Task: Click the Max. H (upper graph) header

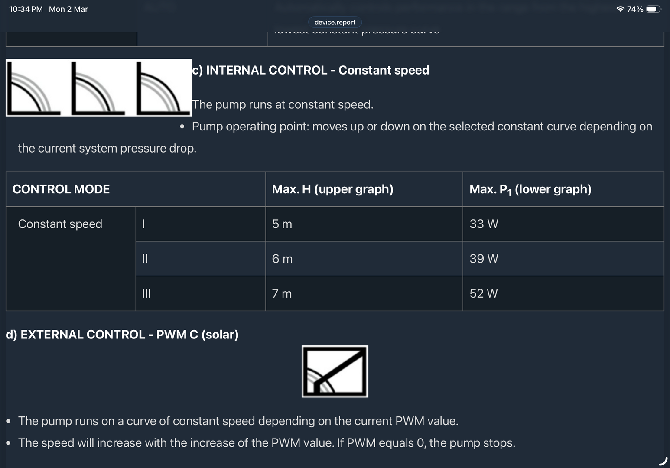Action: point(332,189)
